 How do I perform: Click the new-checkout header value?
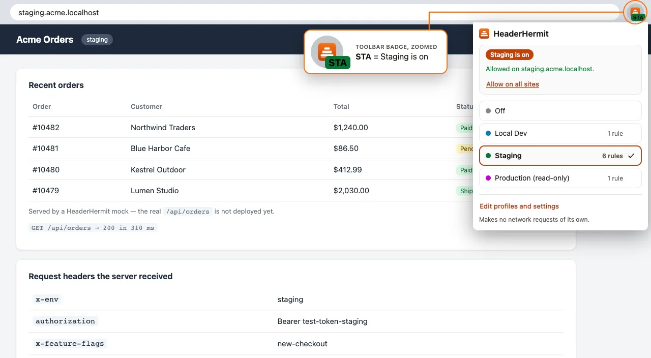[303, 344]
